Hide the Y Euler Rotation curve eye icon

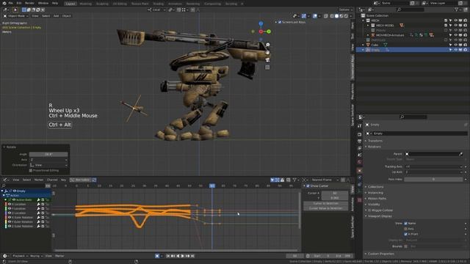click(10, 221)
